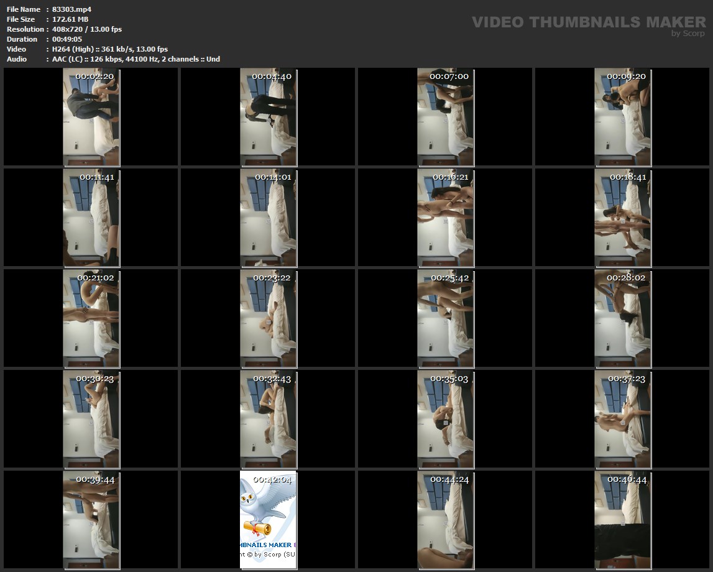Image resolution: width=713 pixels, height=572 pixels.
Task: Click the 00:02:20 timestamp label
Action: (94, 76)
